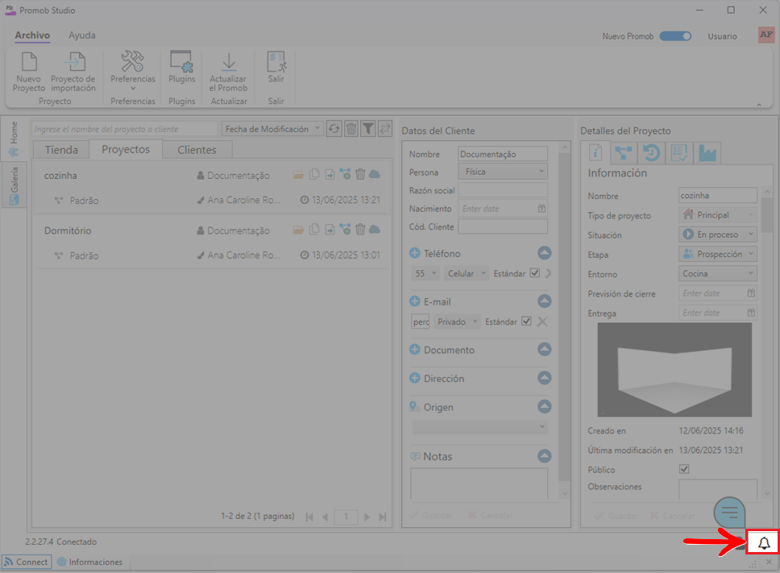Open the Informaciones bottom tab
The image size is (780, 573).
click(x=90, y=562)
